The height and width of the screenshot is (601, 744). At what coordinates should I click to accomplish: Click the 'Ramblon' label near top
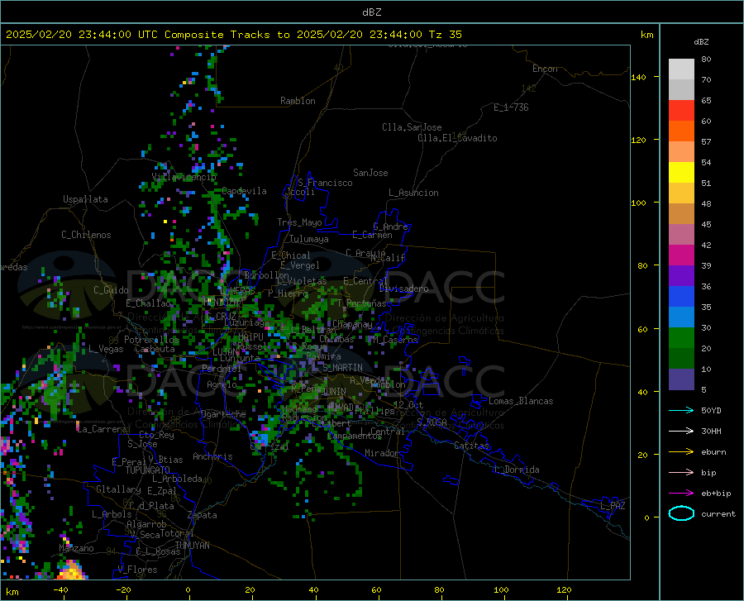pyautogui.click(x=298, y=101)
